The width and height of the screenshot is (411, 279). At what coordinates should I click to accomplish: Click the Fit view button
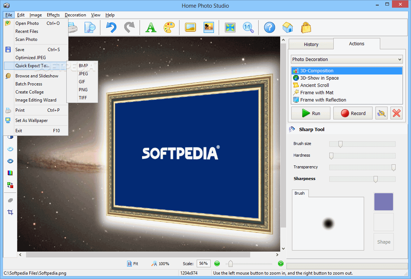pos(133,264)
